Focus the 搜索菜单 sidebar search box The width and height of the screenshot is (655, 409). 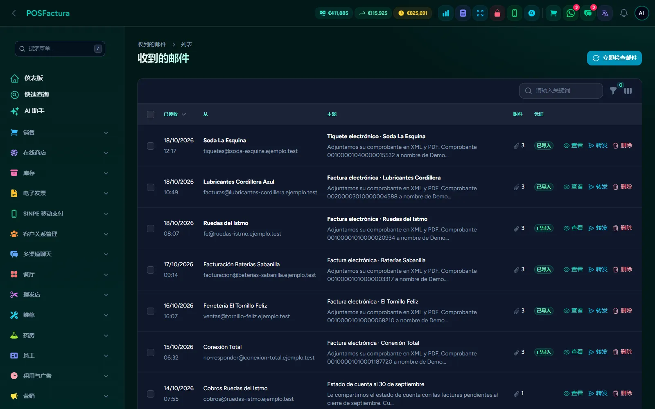(60, 49)
